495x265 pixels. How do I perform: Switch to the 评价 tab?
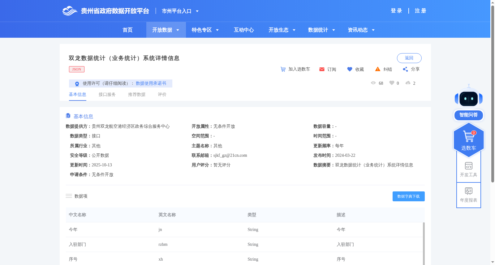(162, 95)
